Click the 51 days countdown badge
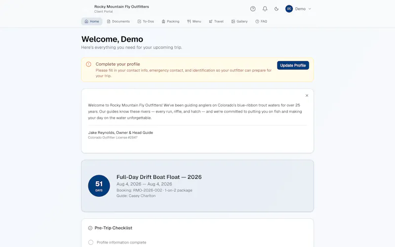The width and height of the screenshot is (395, 247). [x=99, y=186]
